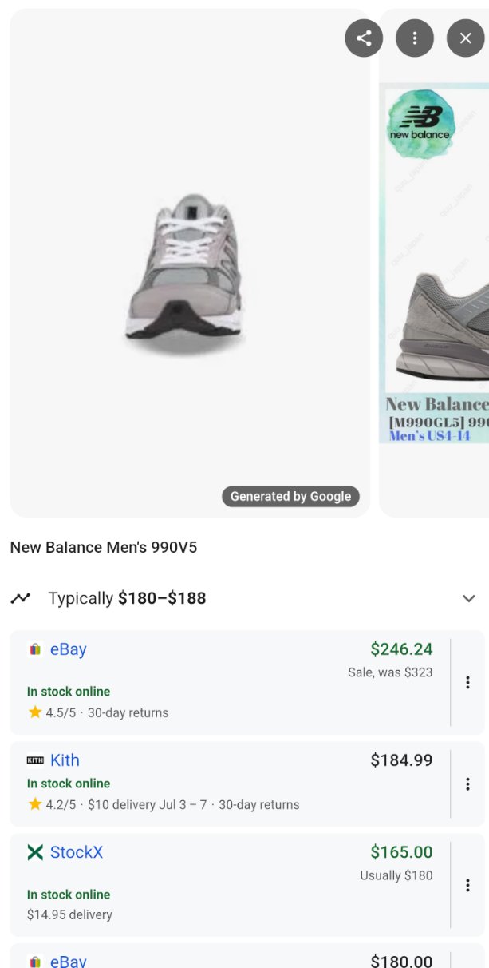Viewport: 489px width, 968px height.
Task: Expand the Typically $180–$188 section
Action: (x=128, y=598)
